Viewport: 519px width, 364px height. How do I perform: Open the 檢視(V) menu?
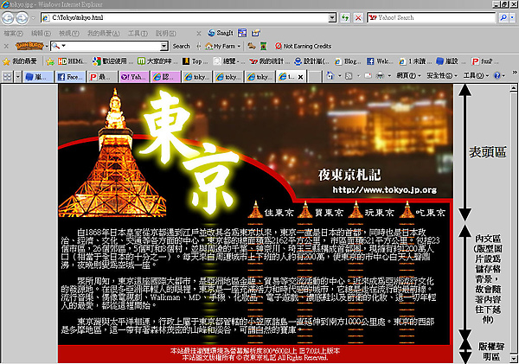click(x=69, y=33)
